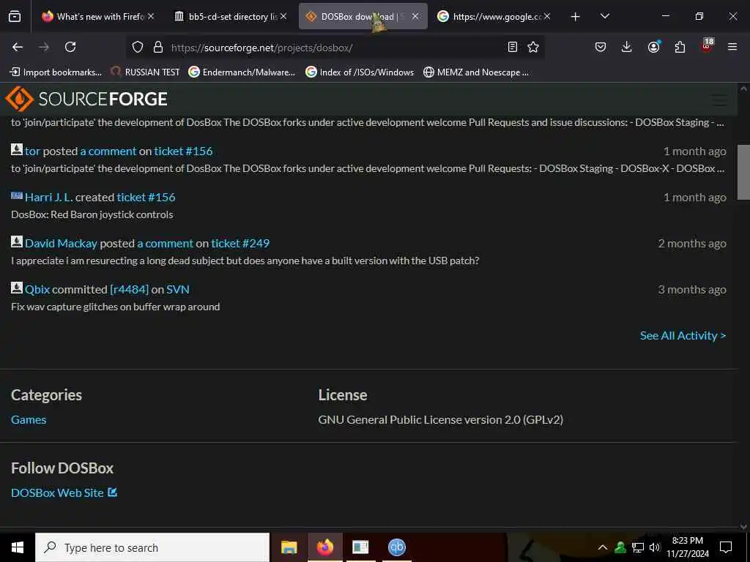Open the Firefox View icon in tab bar
The image size is (750, 562).
[x=15, y=17]
